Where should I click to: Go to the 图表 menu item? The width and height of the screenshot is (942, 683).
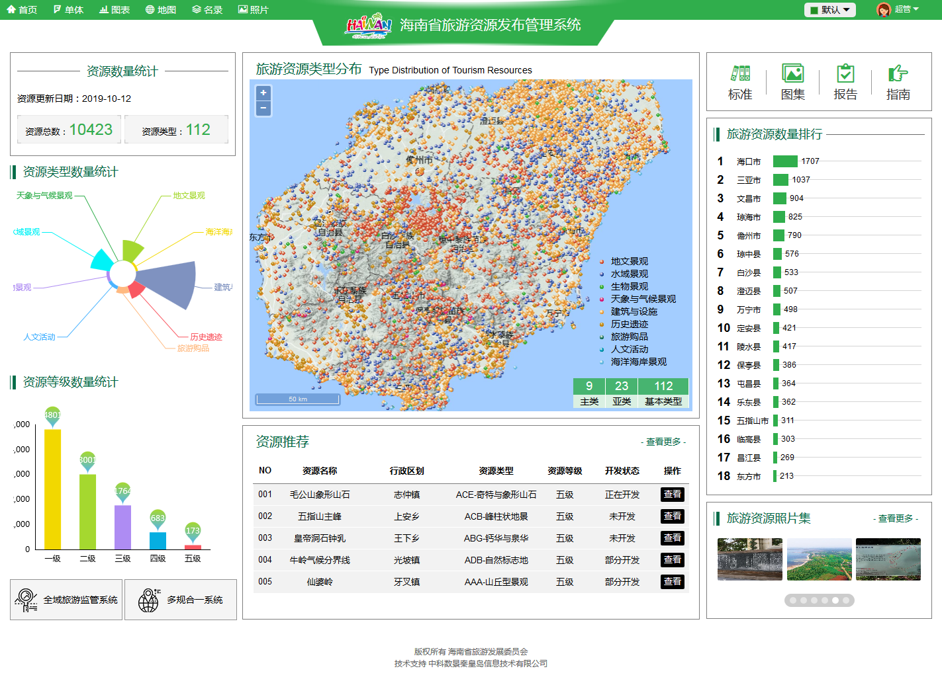[115, 10]
